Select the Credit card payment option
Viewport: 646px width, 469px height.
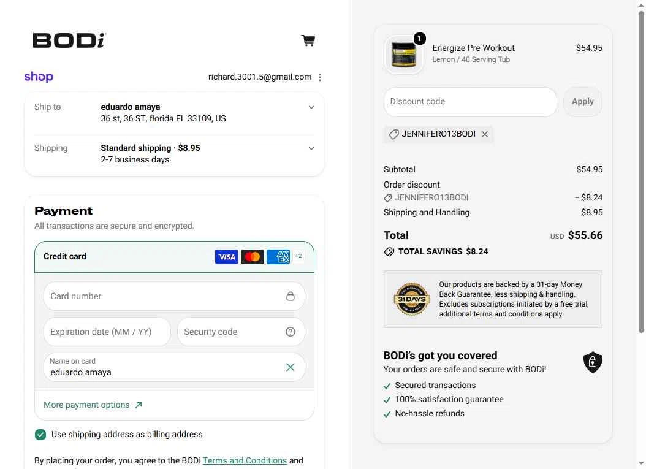click(174, 257)
